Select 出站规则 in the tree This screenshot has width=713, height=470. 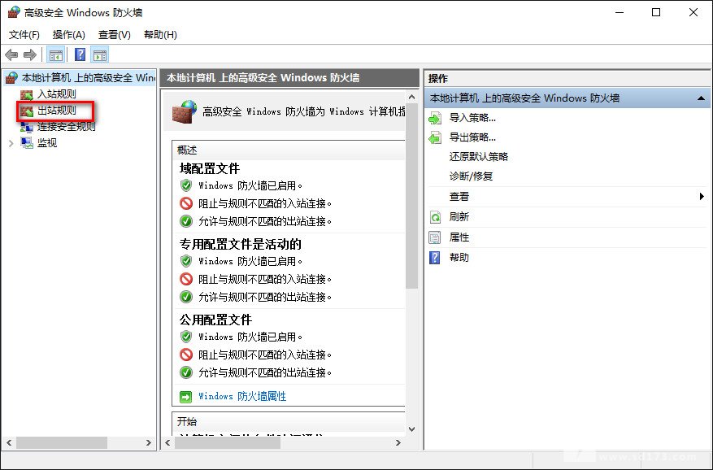click(56, 111)
